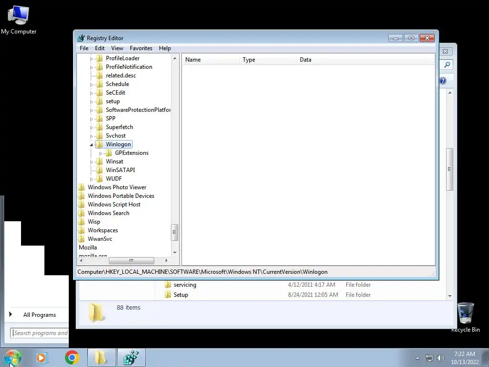Select the Windows Script Host folder icon
Viewport: 489px width, 367px height.
pos(81,205)
